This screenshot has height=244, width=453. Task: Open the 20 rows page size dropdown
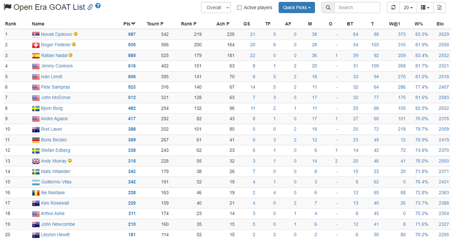[408, 8]
